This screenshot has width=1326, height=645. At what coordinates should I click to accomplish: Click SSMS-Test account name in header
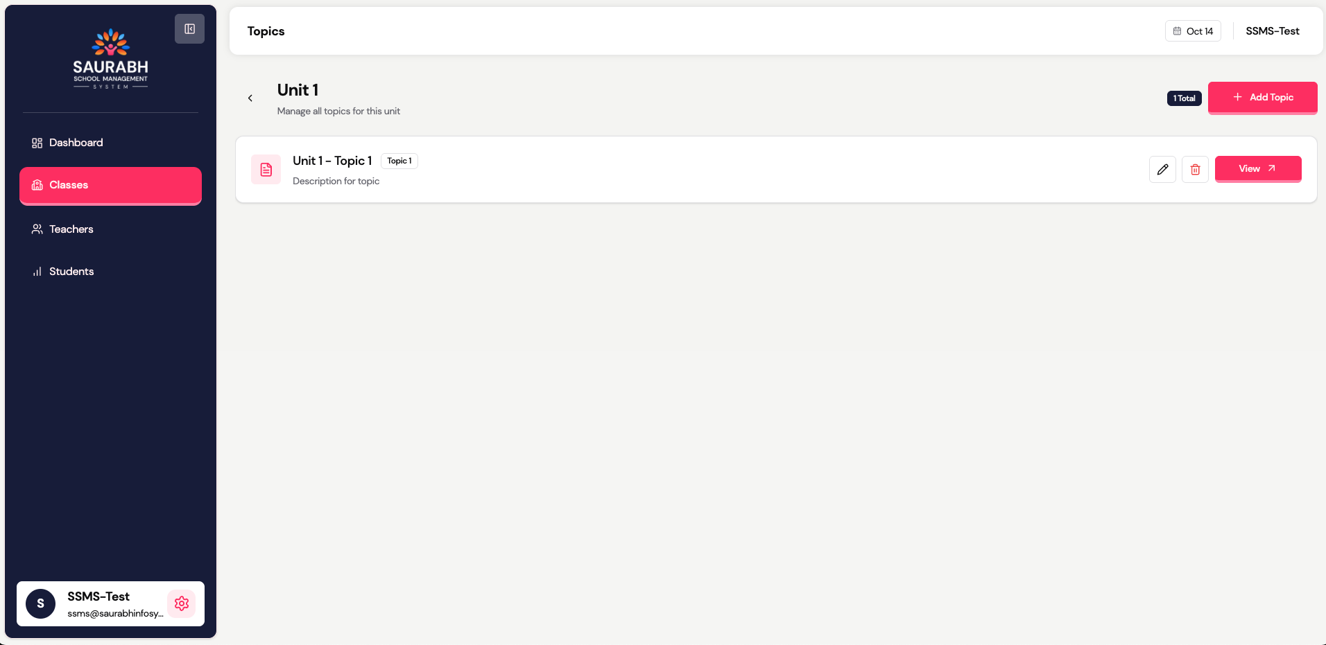coord(1272,31)
